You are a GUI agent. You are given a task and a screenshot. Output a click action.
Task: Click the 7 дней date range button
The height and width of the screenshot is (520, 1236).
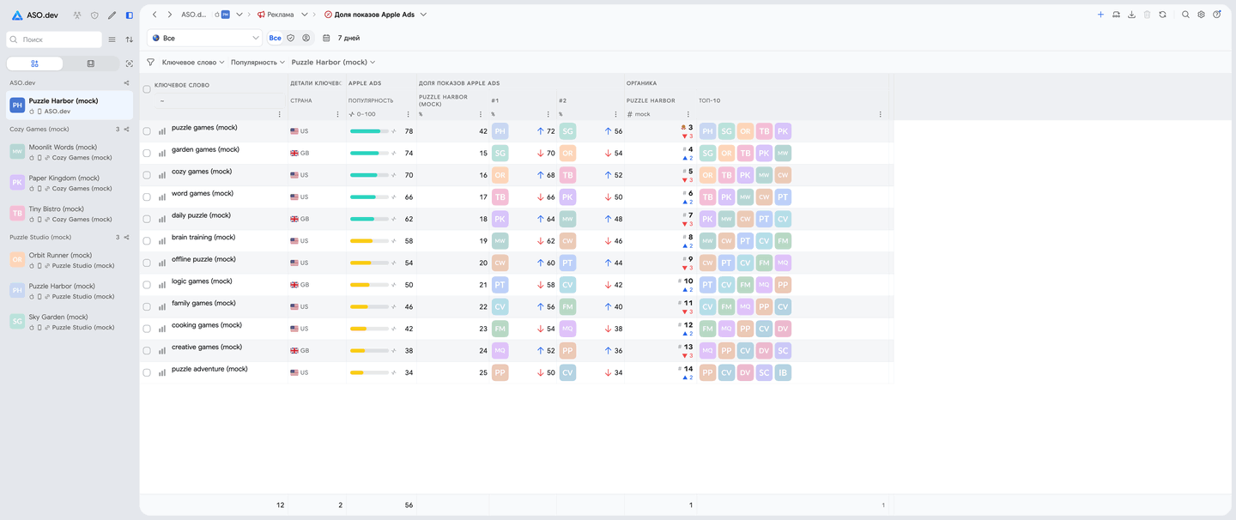point(348,38)
